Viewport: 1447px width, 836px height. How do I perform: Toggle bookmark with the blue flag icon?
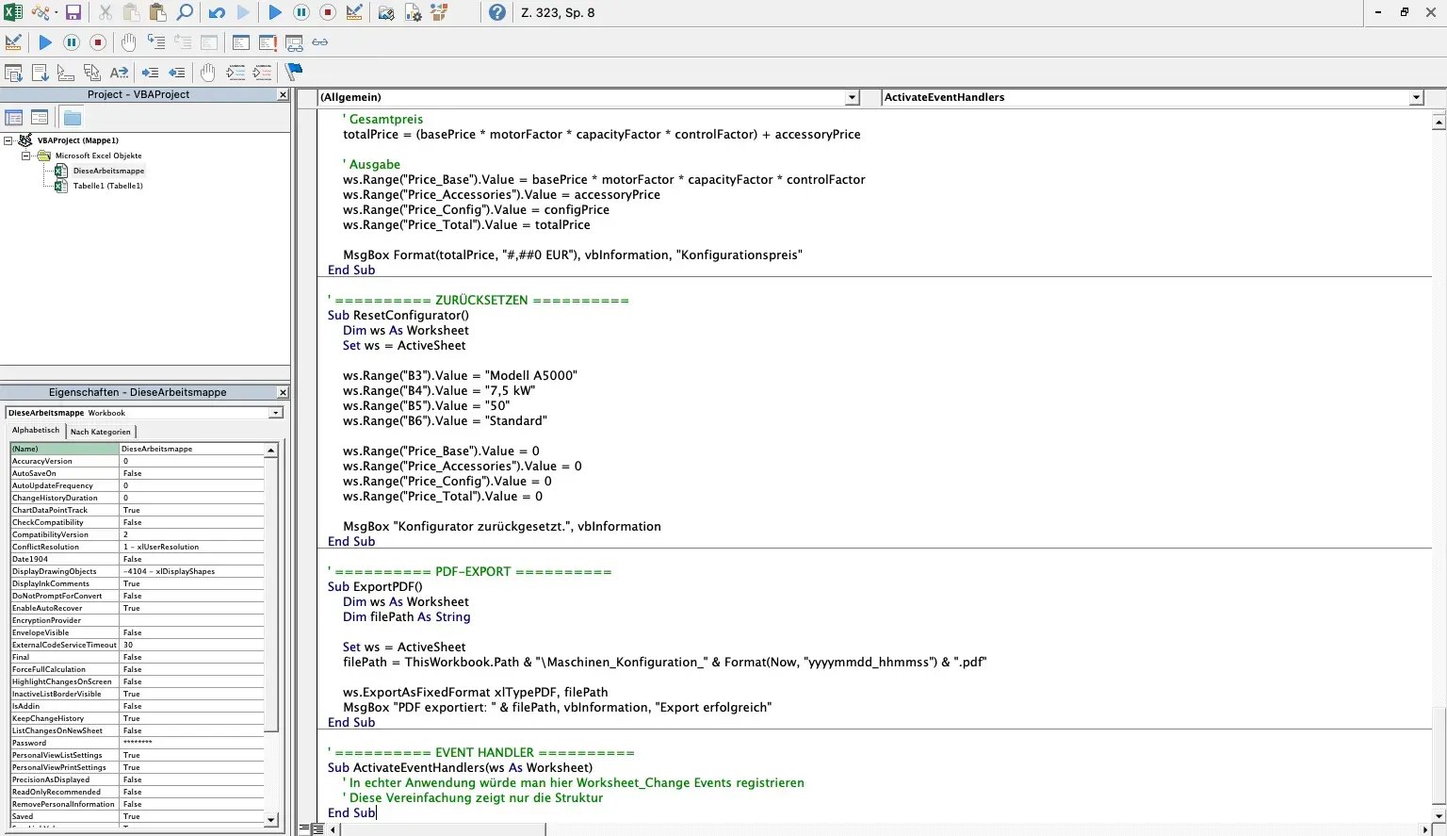294,72
